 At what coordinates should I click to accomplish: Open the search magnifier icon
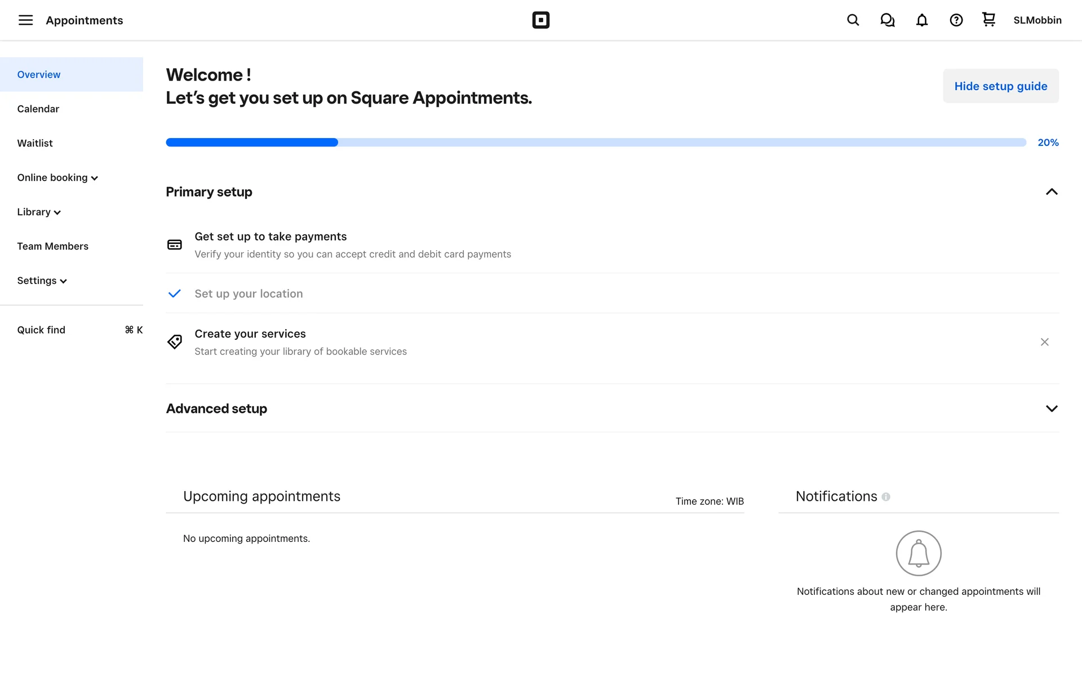[853, 20]
